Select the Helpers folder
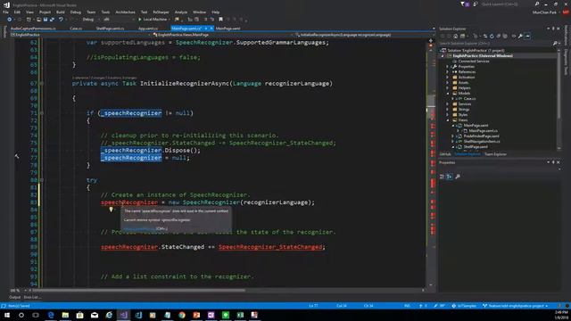 (x=464, y=88)
